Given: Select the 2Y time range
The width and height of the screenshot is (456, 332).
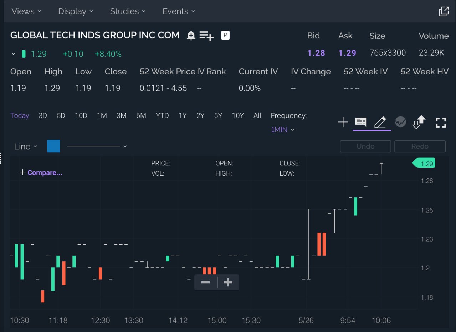Looking at the screenshot, I should click(x=200, y=115).
